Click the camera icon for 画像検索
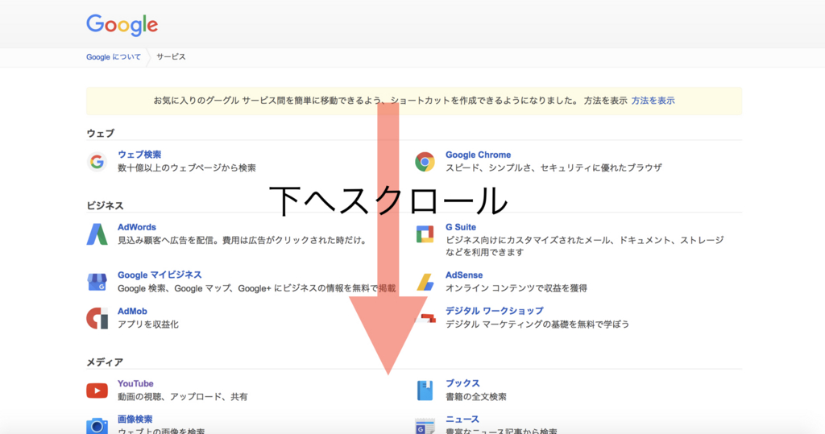The image size is (825, 434). [x=97, y=425]
